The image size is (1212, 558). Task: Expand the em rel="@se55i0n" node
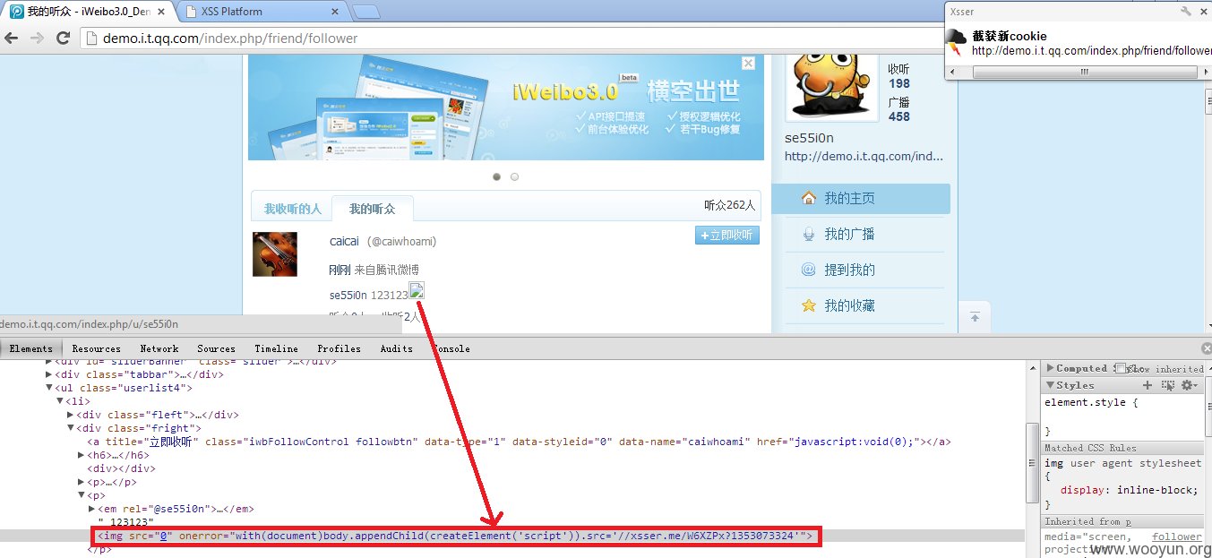[x=92, y=509]
